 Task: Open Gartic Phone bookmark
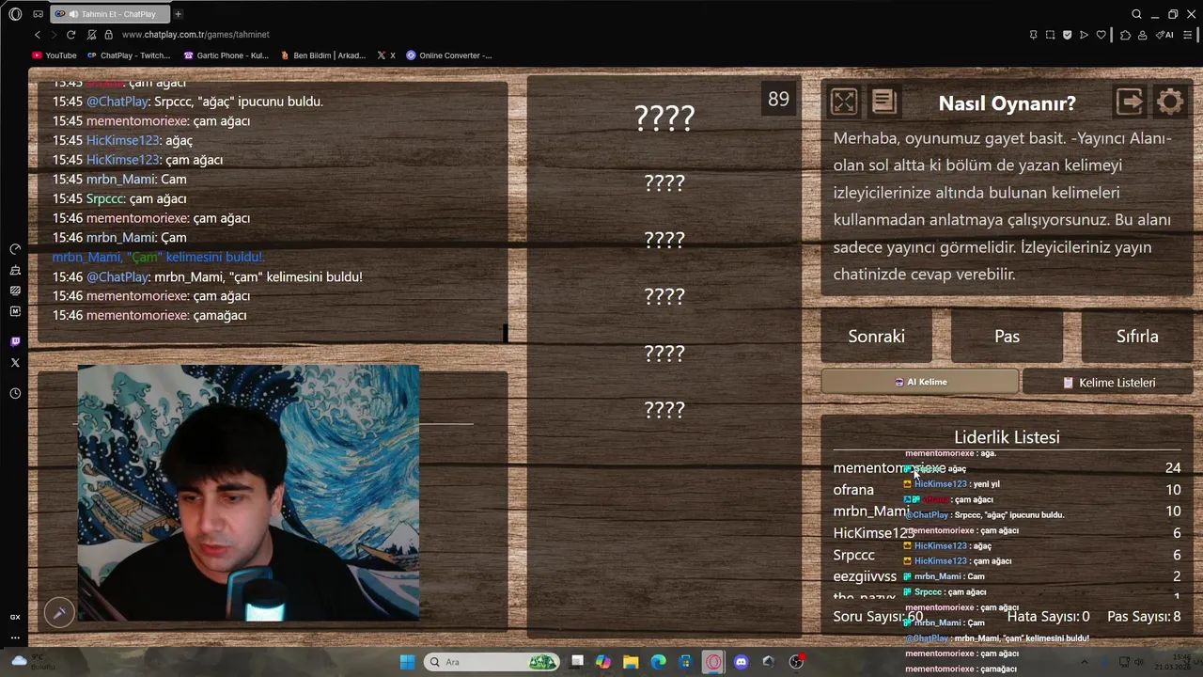tap(227, 55)
